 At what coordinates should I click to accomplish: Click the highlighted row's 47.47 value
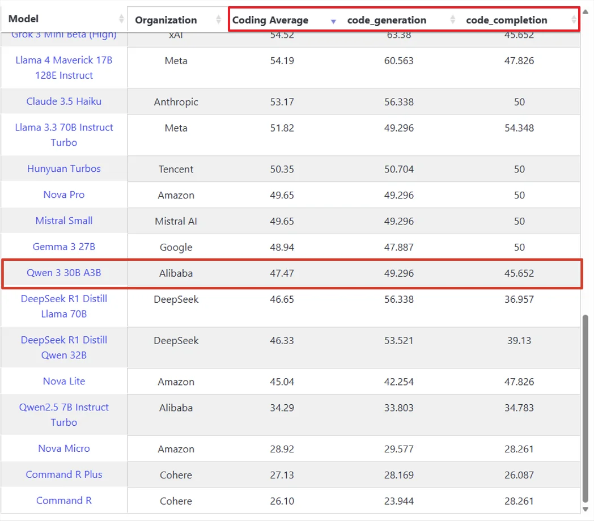pyautogui.click(x=282, y=273)
